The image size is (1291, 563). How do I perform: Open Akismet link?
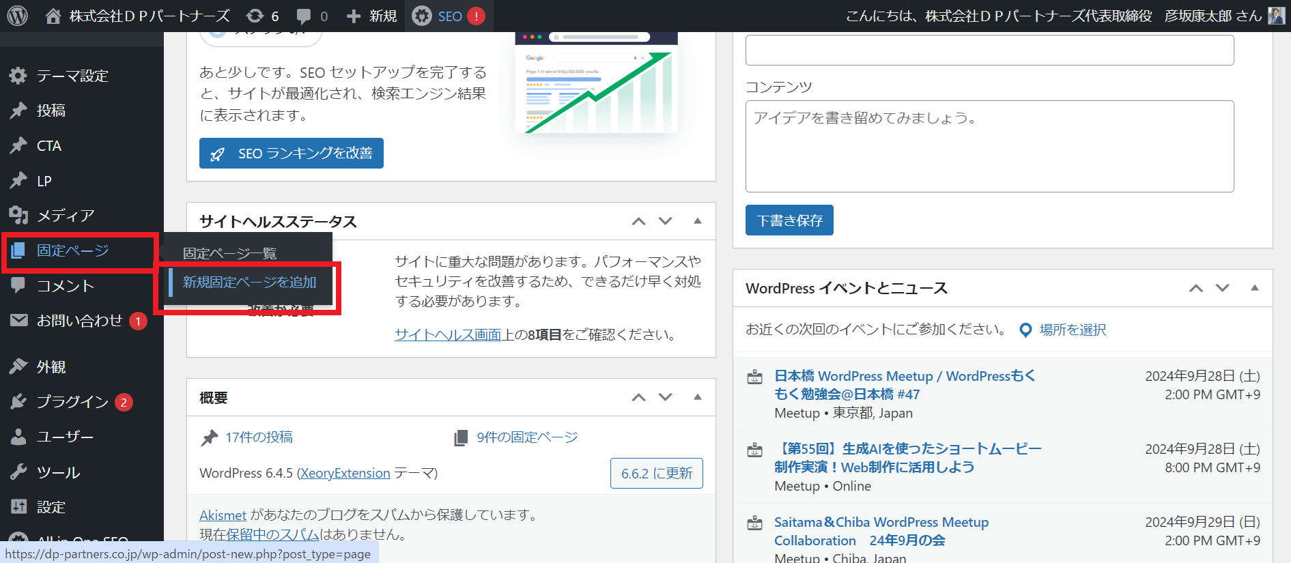coord(223,515)
